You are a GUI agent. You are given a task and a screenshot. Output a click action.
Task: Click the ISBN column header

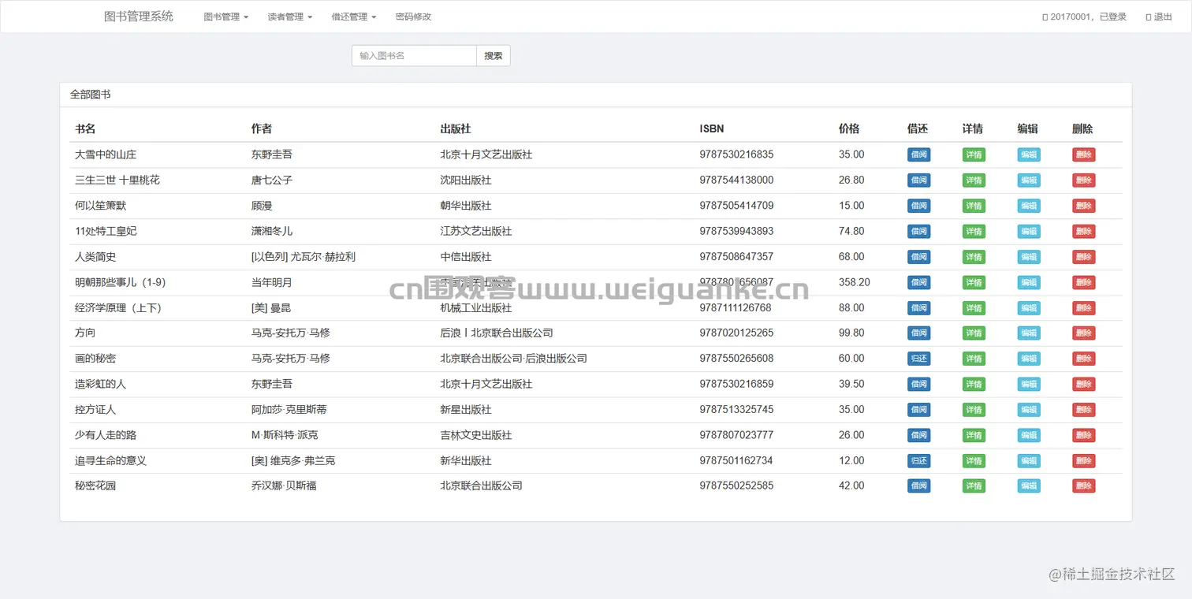point(711,128)
